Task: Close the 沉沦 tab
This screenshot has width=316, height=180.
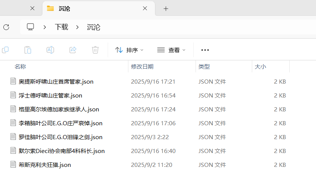Action: [145, 8]
